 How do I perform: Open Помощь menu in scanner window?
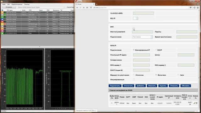coord(27,4)
